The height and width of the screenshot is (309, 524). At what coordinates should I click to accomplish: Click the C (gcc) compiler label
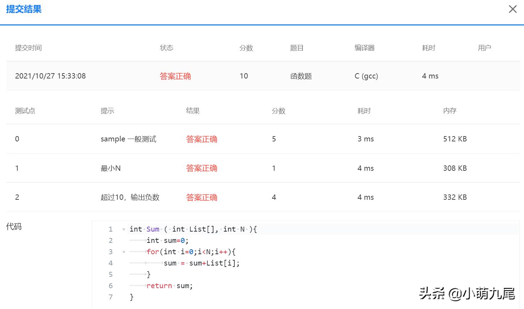tap(366, 76)
